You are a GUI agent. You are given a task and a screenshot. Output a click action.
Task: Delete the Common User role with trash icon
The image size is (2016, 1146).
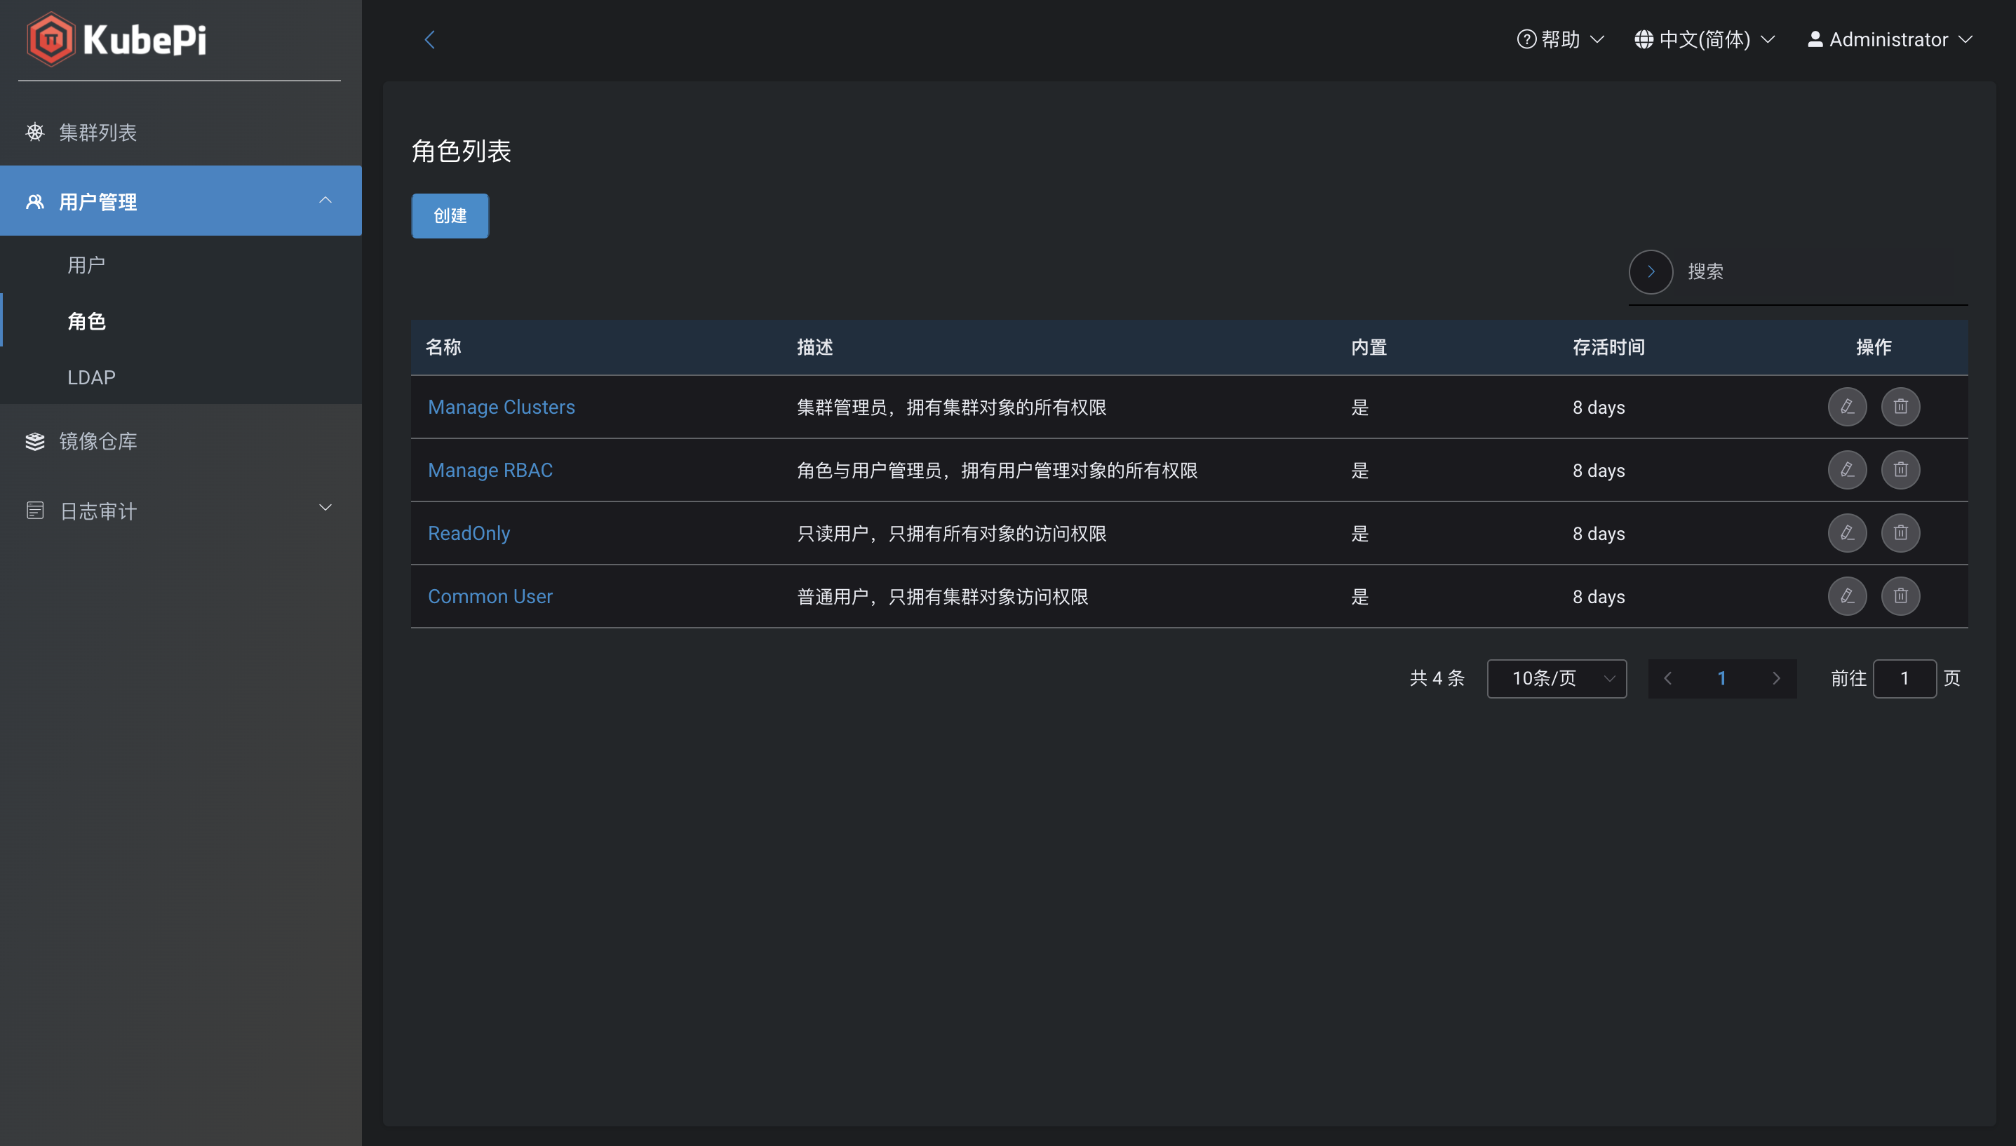pyautogui.click(x=1900, y=596)
